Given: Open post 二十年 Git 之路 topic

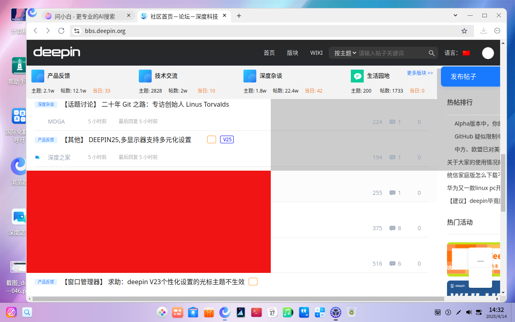Looking at the screenshot, I should (x=146, y=104).
